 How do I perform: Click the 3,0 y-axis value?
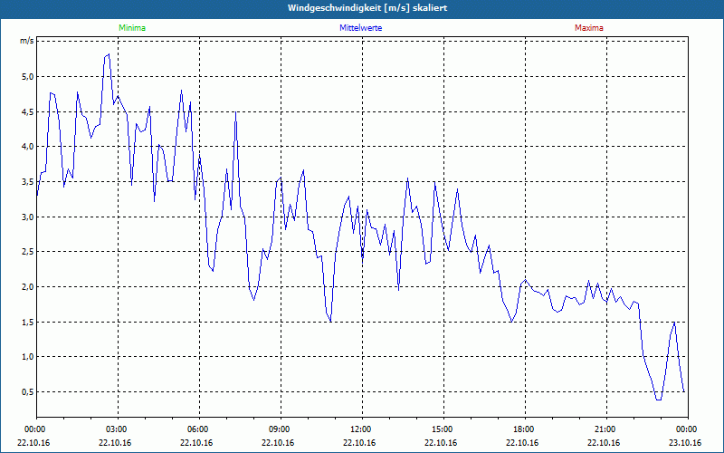click(28, 217)
